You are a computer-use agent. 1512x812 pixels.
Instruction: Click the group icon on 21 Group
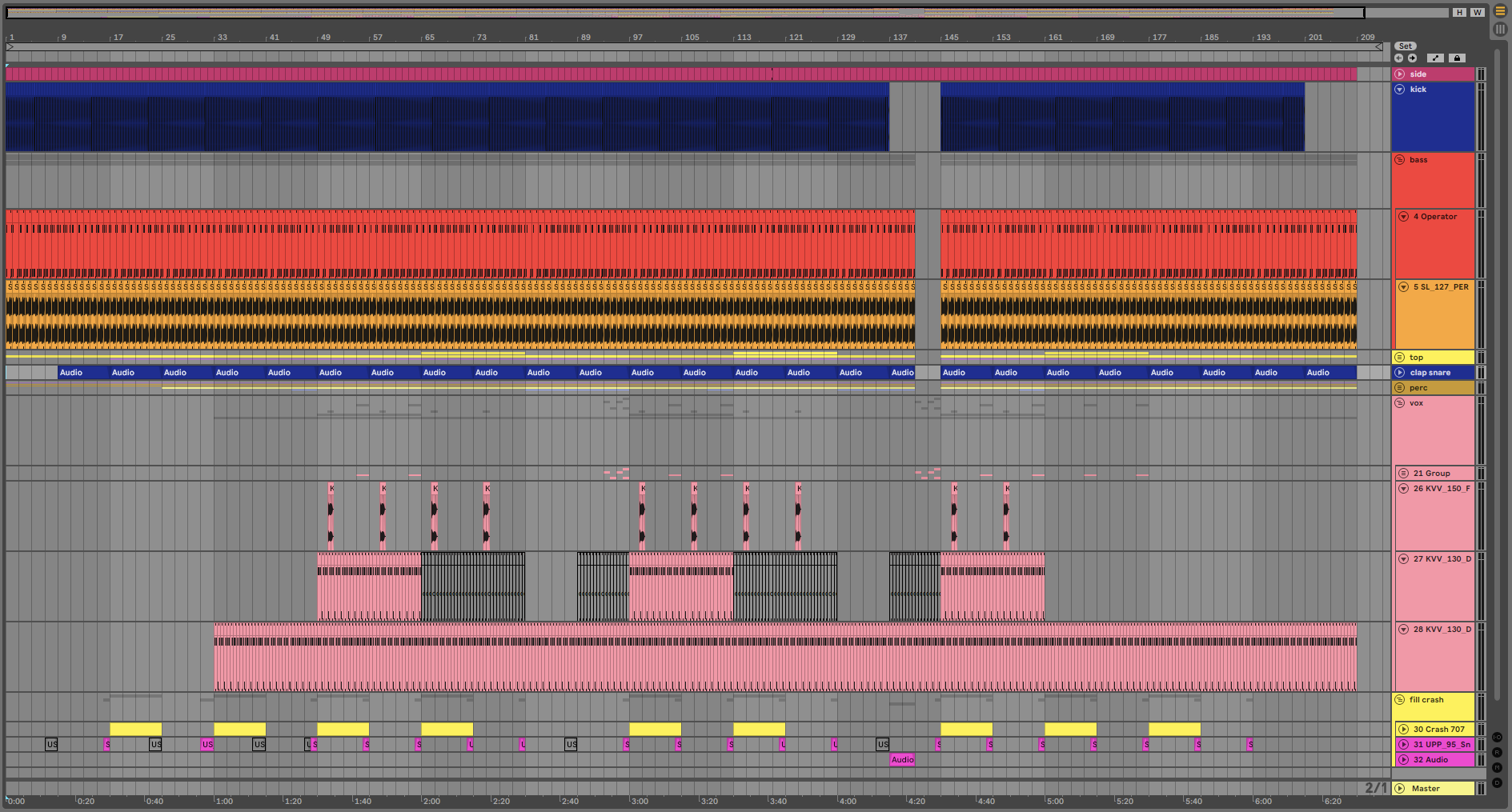point(1403,474)
